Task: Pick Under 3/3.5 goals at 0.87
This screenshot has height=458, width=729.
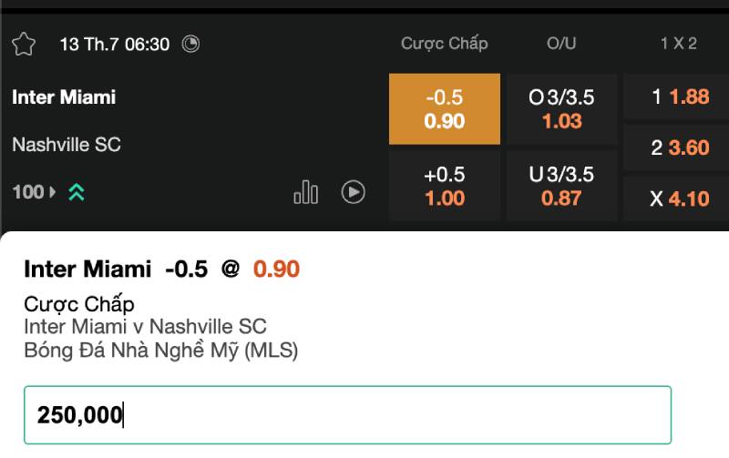Action: click(x=561, y=186)
